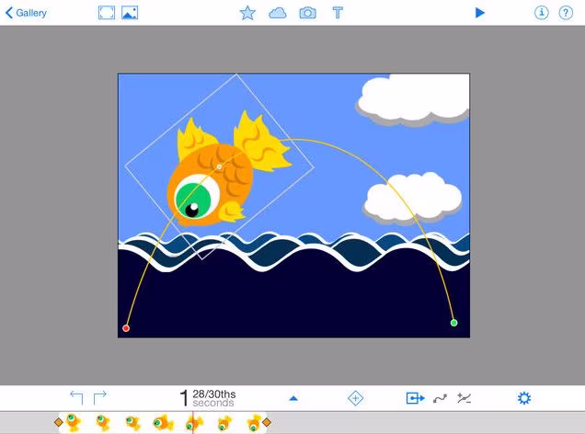Open the background image picker icon
The image size is (585, 434).
tap(130, 13)
